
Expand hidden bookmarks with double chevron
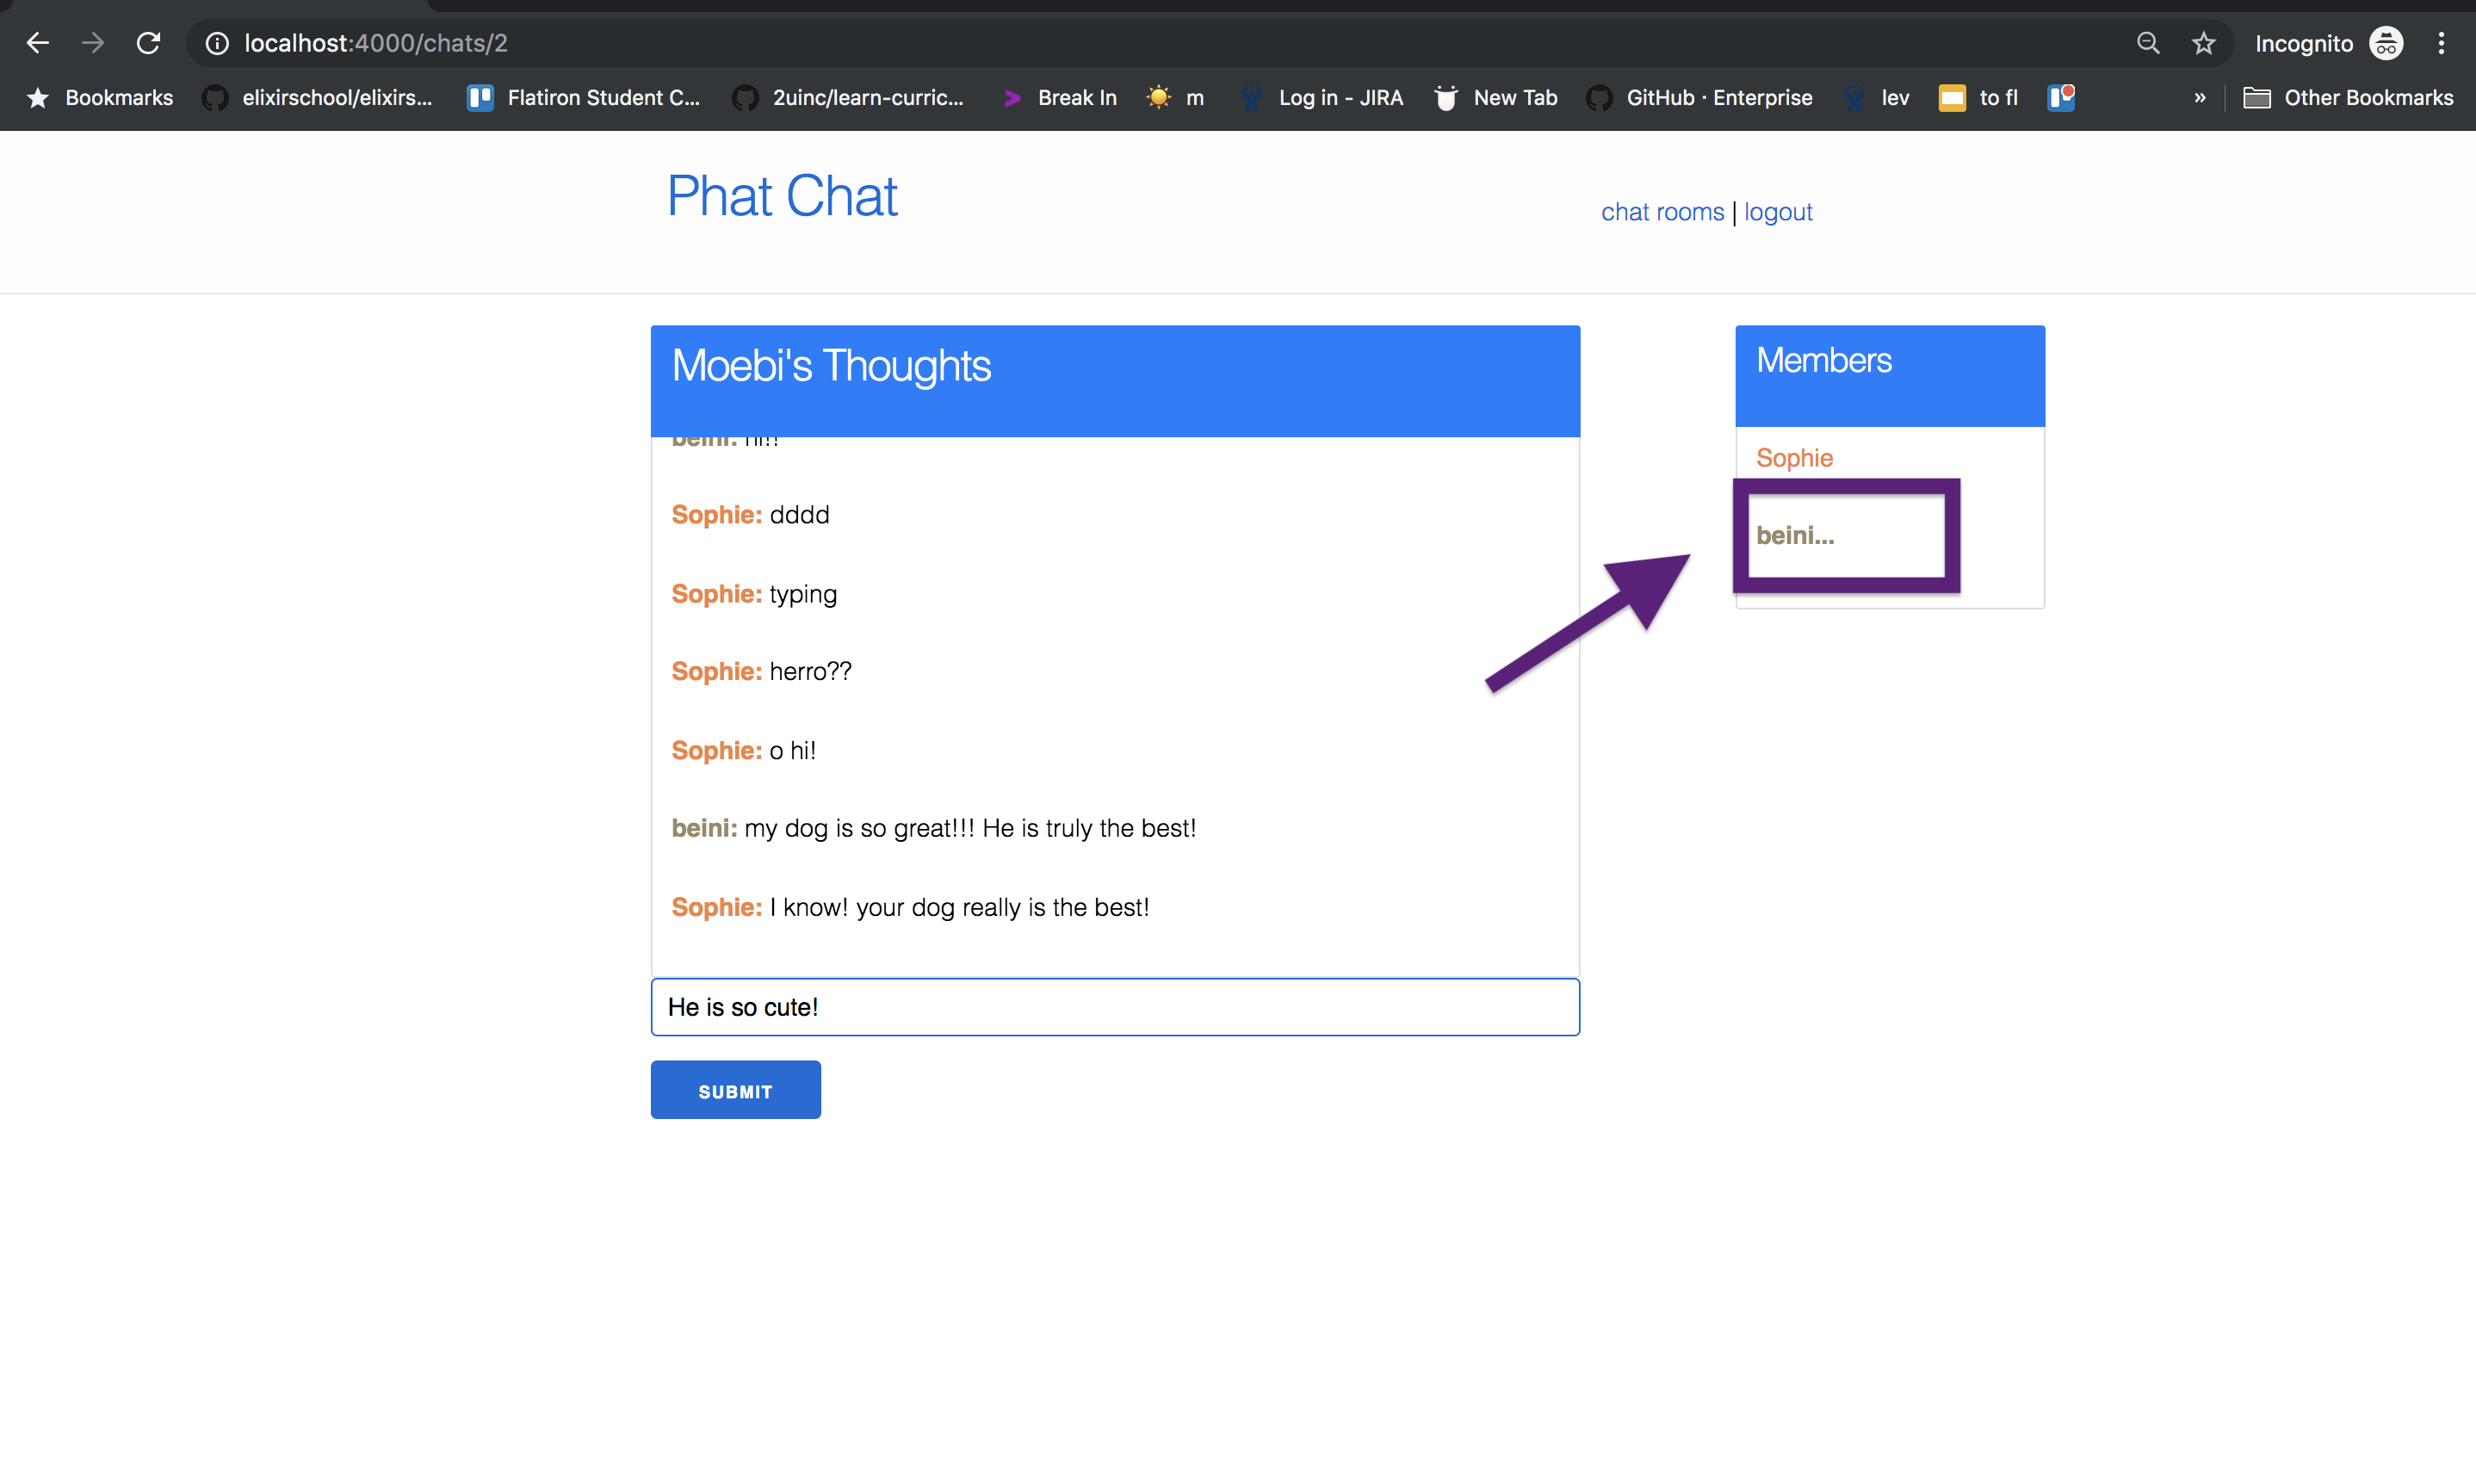coord(2199,98)
